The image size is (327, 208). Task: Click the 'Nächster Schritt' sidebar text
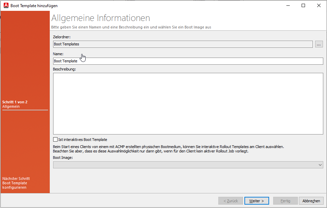16,179
